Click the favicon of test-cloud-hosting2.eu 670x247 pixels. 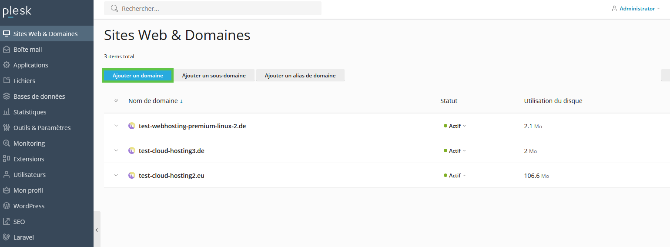tap(132, 176)
